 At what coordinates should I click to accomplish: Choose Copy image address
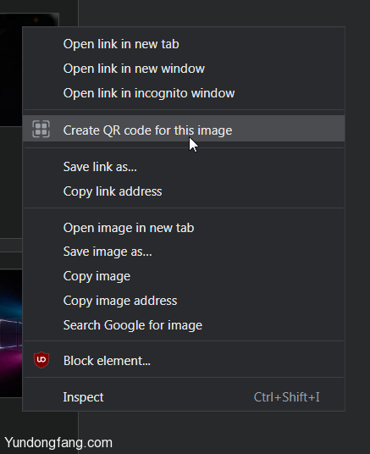[x=184, y=301]
